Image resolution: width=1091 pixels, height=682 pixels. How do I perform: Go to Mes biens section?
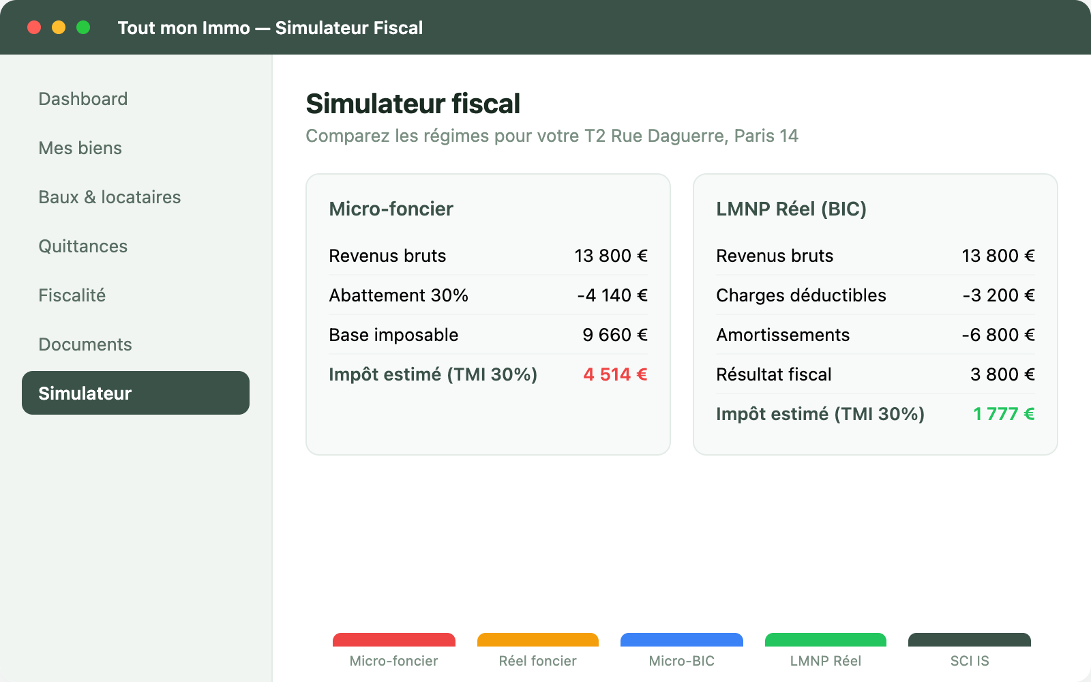tap(136, 148)
